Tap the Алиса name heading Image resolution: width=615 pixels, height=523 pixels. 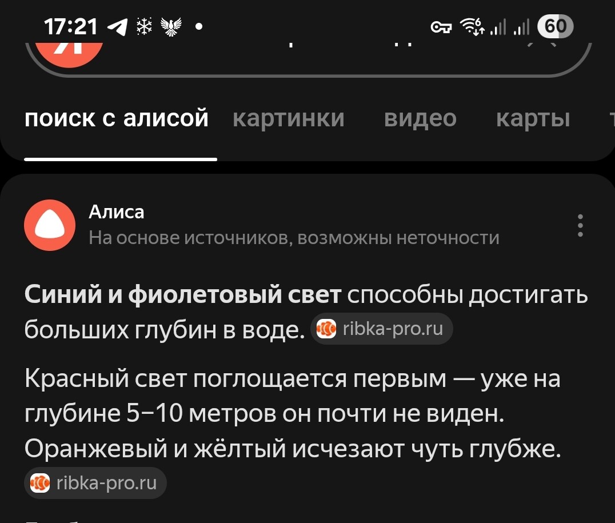pyautogui.click(x=117, y=212)
